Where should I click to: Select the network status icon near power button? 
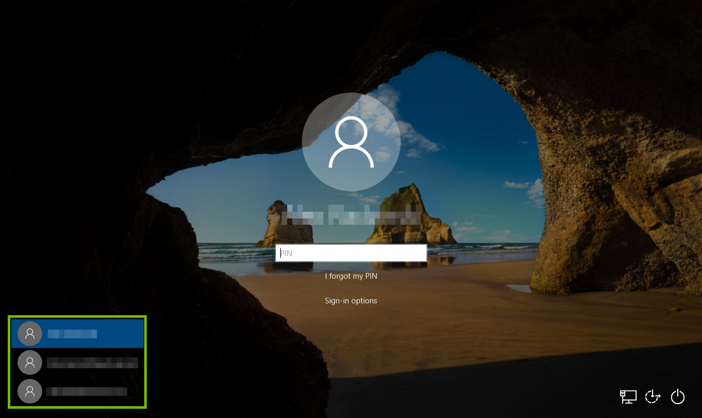point(628,396)
